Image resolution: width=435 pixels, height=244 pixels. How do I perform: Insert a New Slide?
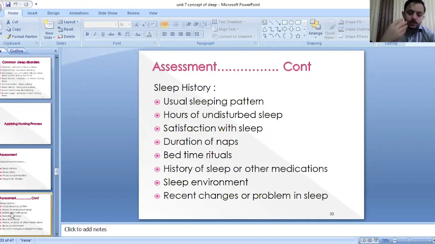49,30
